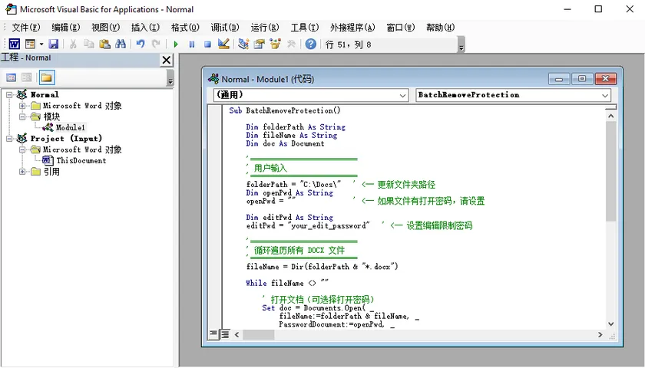Click the While fileName <> "" code line
The height and width of the screenshot is (368, 645).
pos(287,283)
